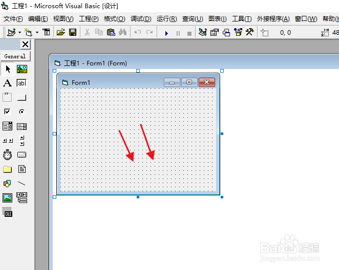Select the DirListBox folder control tool
Viewport: 339px width, 270px height.
7,169
